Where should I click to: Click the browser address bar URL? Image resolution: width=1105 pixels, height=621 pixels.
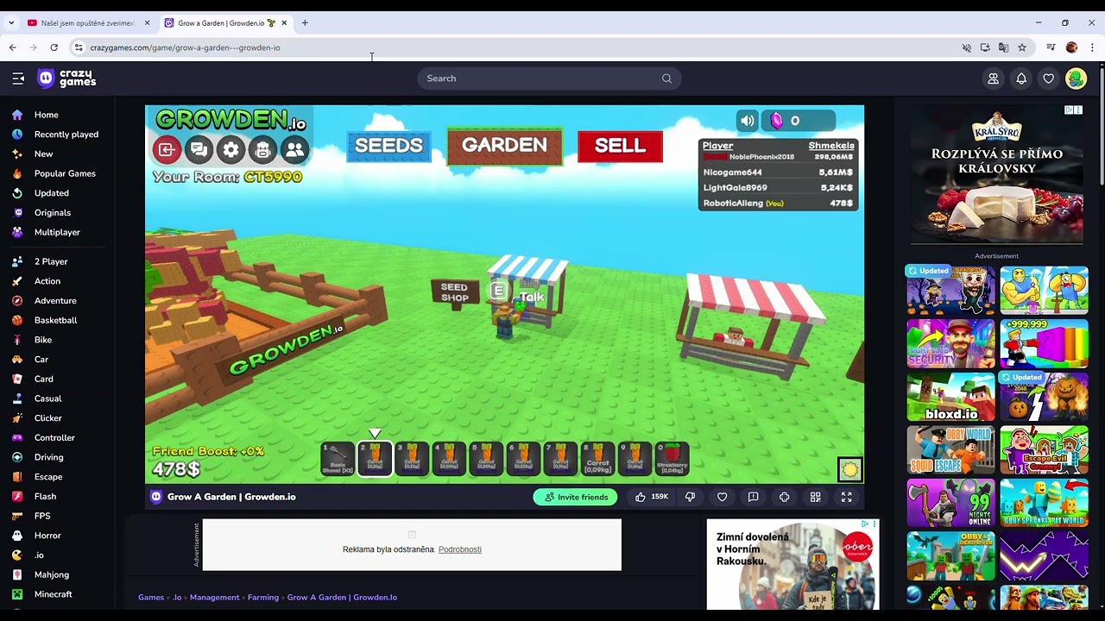185,47
